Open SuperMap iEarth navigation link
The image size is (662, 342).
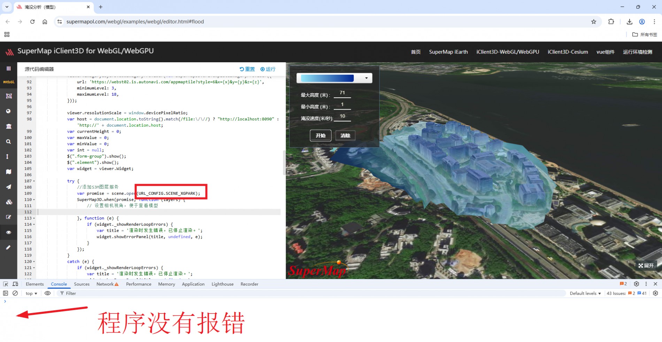(x=448, y=52)
